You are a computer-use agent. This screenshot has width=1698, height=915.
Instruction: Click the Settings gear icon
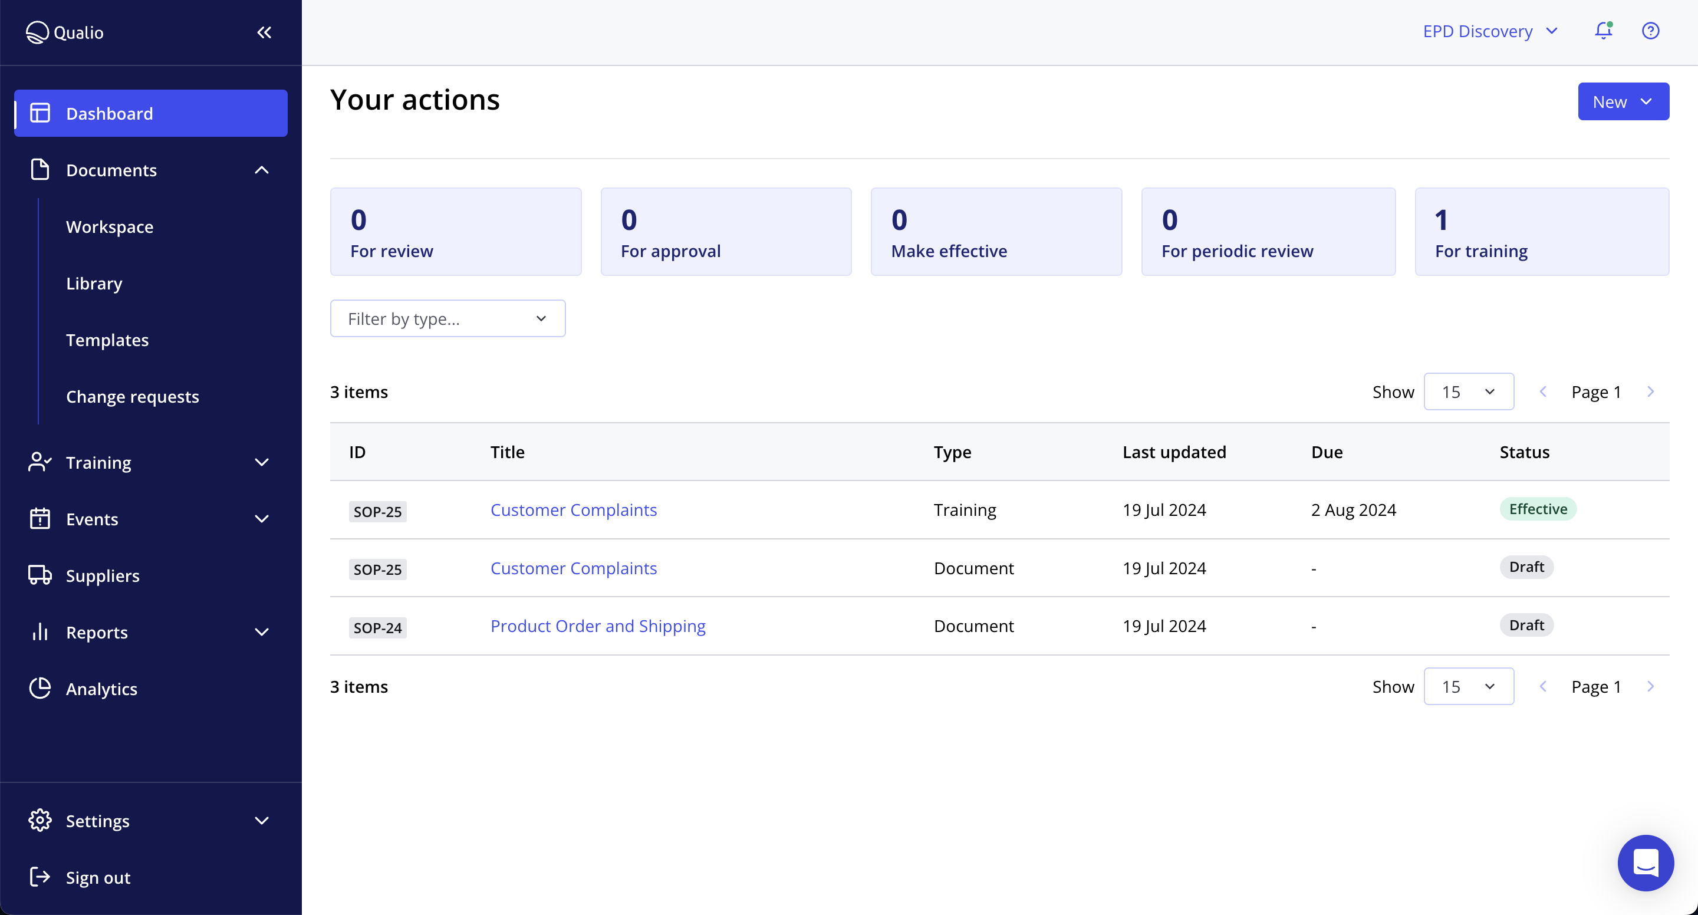(x=40, y=820)
